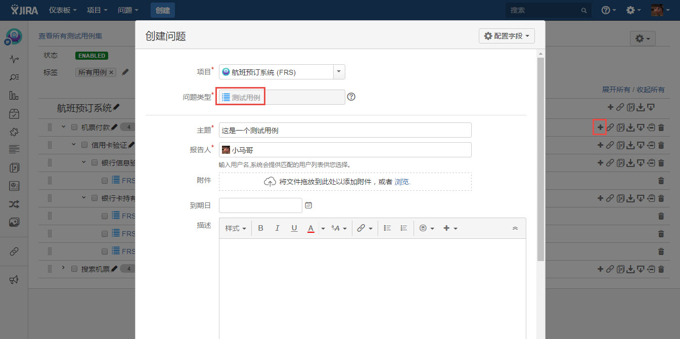
Task: Open the puzzle piece components icon in sidebar
Action: pyautogui.click(x=14, y=132)
